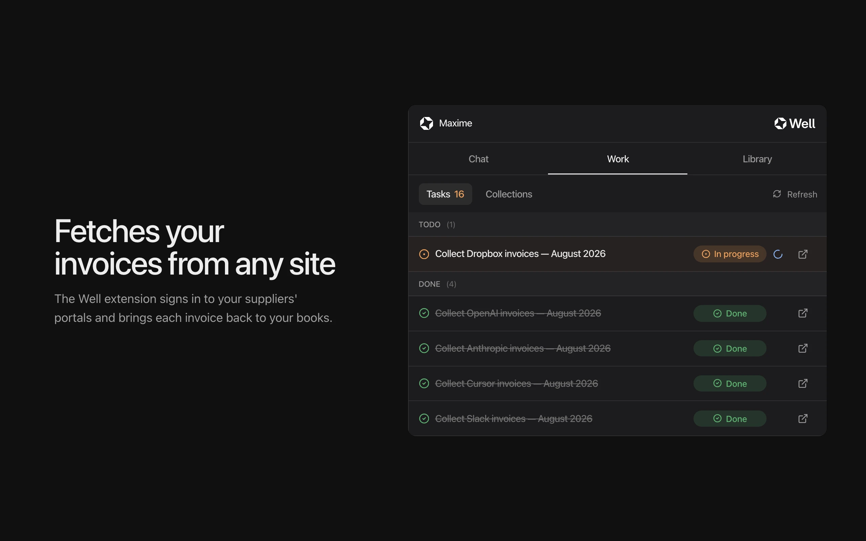Open external link for Dropbox invoices task

click(x=803, y=254)
